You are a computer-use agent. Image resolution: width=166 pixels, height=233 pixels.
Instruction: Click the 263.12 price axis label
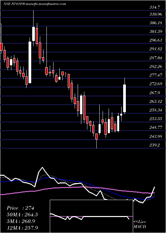pos(156,102)
